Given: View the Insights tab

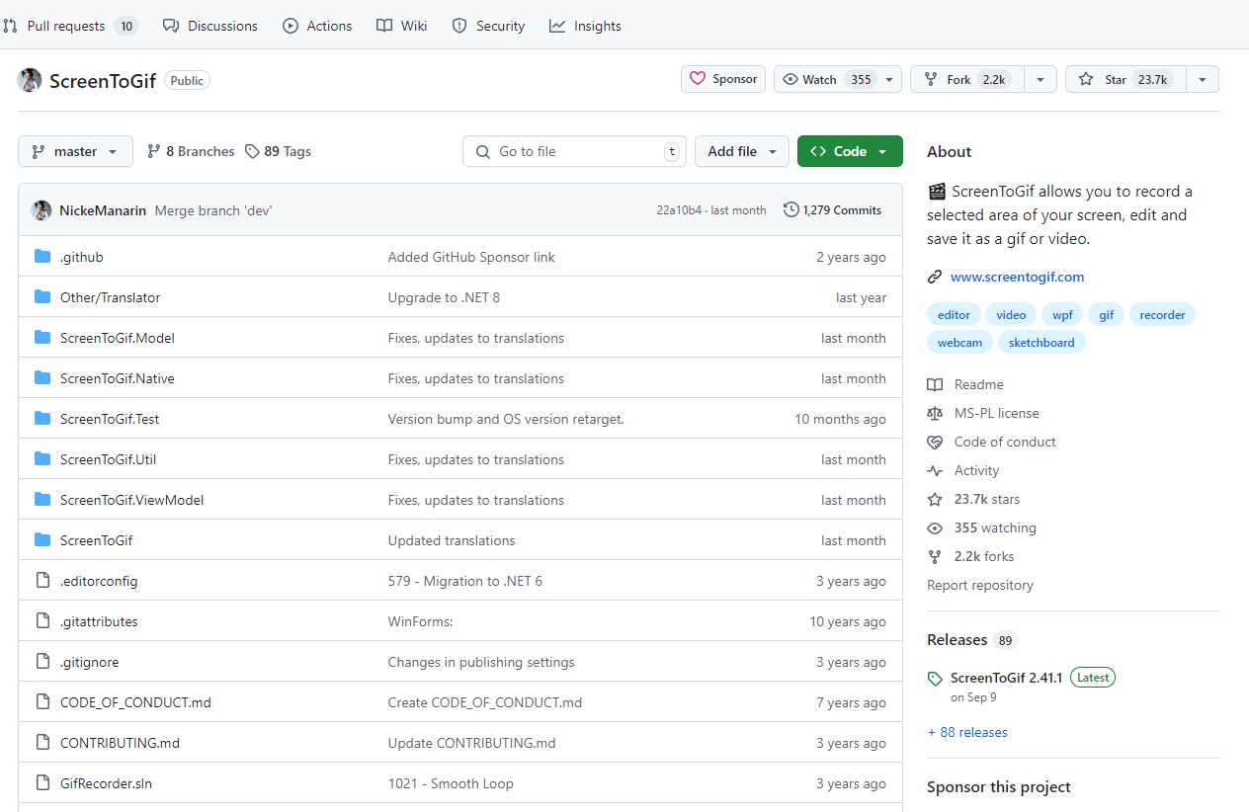Looking at the screenshot, I should click(x=585, y=26).
